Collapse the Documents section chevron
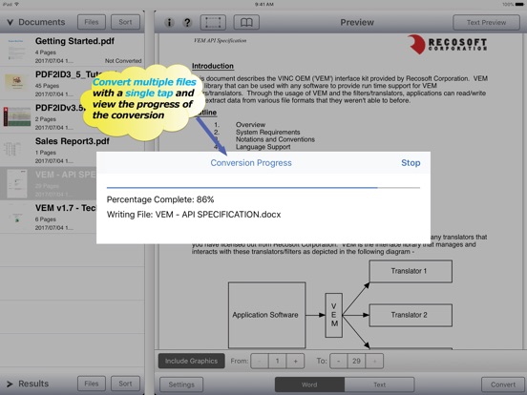 pos(11,22)
